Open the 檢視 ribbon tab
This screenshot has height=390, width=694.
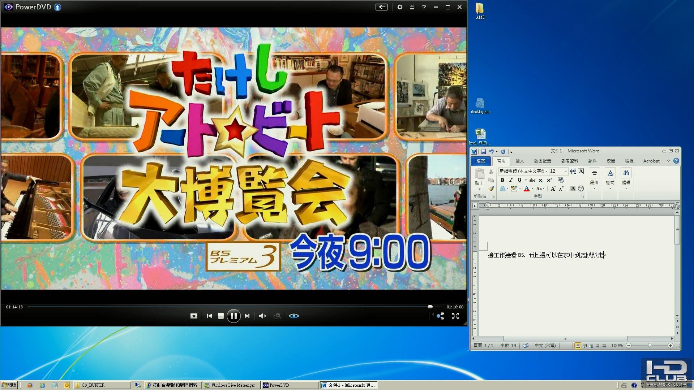(x=629, y=161)
